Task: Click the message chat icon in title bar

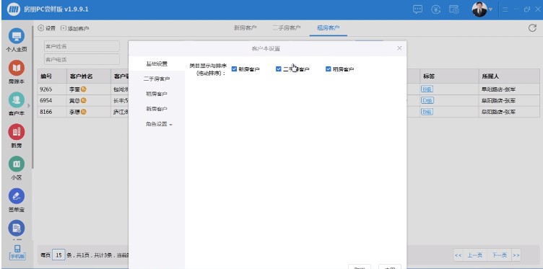Action: coord(417,9)
